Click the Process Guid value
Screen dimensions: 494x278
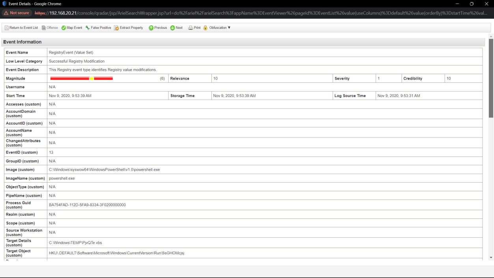[88, 205]
